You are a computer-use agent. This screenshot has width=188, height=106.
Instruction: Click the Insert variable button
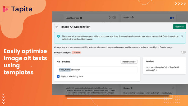129,62
